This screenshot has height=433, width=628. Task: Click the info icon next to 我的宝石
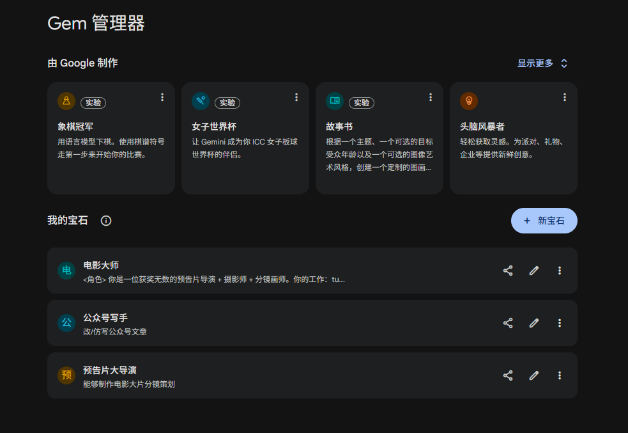click(106, 221)
